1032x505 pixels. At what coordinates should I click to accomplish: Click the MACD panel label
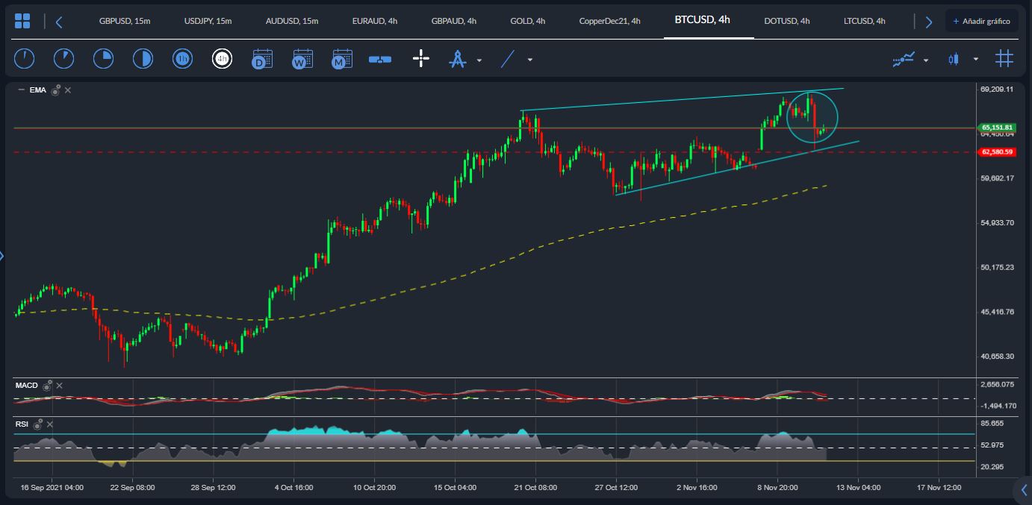click(x=27, y=386)
